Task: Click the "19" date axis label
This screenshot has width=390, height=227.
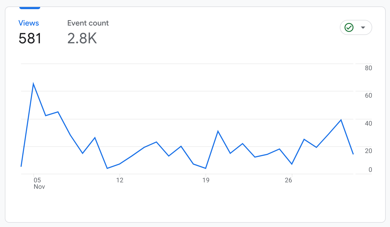Action: [x=206, y=180]
